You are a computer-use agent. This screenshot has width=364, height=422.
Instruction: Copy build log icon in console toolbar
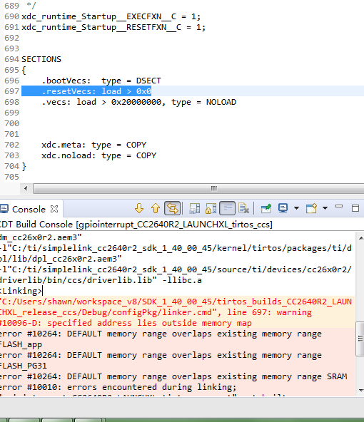[194, 209]
